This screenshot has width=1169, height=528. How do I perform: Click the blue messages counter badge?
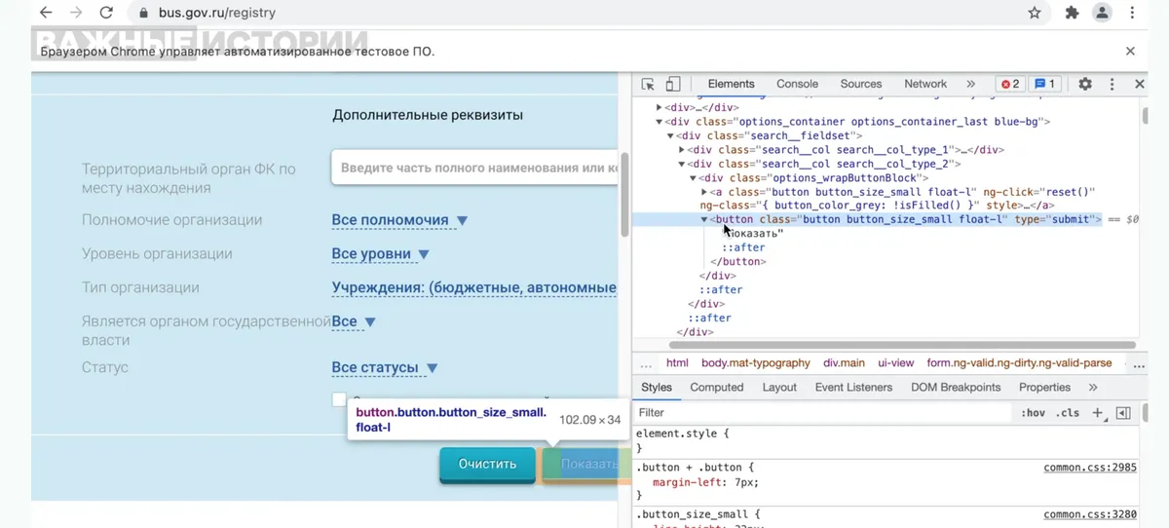(x=1044, y=84)
